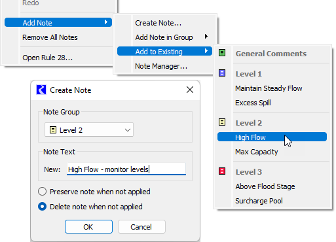Close the Create Note dialog
Viewport: 336px width, 242px height.
(190, 90)
